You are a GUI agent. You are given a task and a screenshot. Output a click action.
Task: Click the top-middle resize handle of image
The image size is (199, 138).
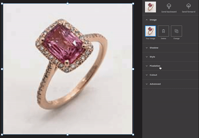pyautogui.click(x=68, y=3)
